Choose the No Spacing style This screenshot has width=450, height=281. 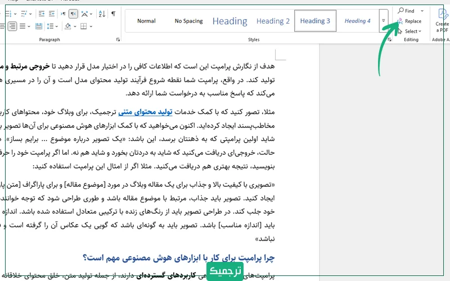188,21
